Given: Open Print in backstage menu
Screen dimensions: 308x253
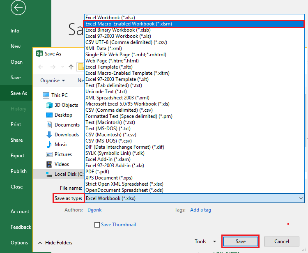Looking at the screenshot, I should tap(16, 124).
